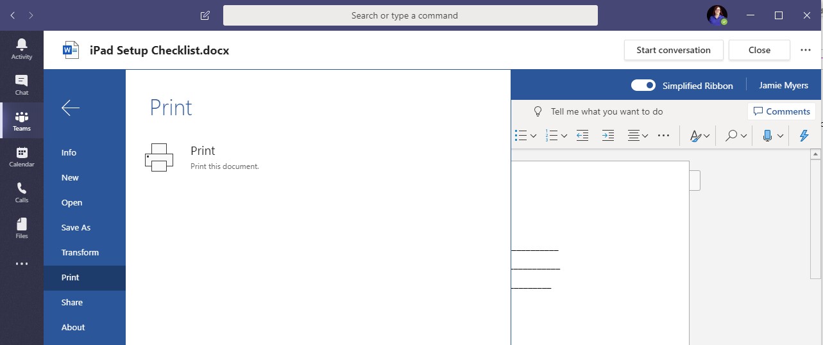Expand the alignment dropdown arrow
This screenshot has height=345, width=823.
click(x=645, y=136)
